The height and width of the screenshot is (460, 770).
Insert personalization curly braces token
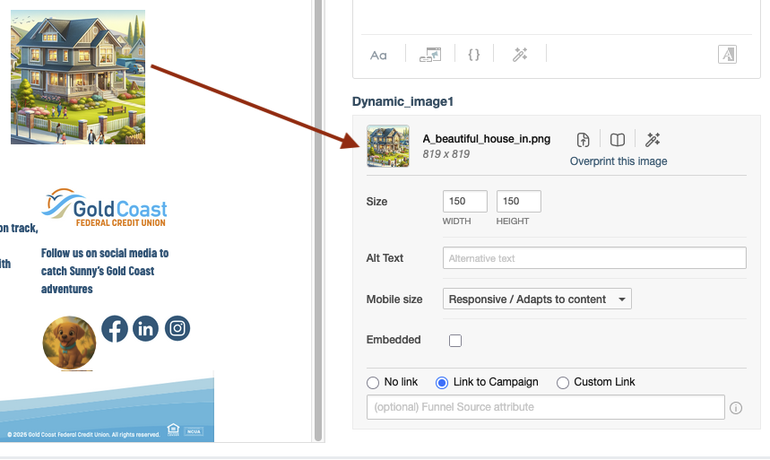click(474, 55)
